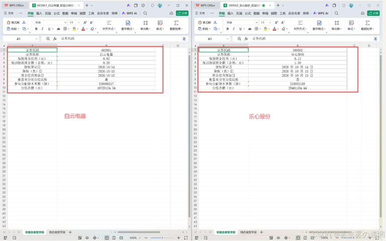Apply red font color in left window
386x241 pixels.
coord(83,29)
